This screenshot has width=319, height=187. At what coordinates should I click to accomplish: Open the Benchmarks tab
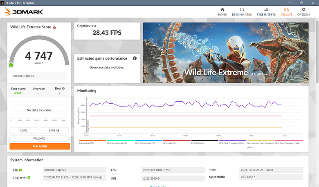click(x=242, y=12)
